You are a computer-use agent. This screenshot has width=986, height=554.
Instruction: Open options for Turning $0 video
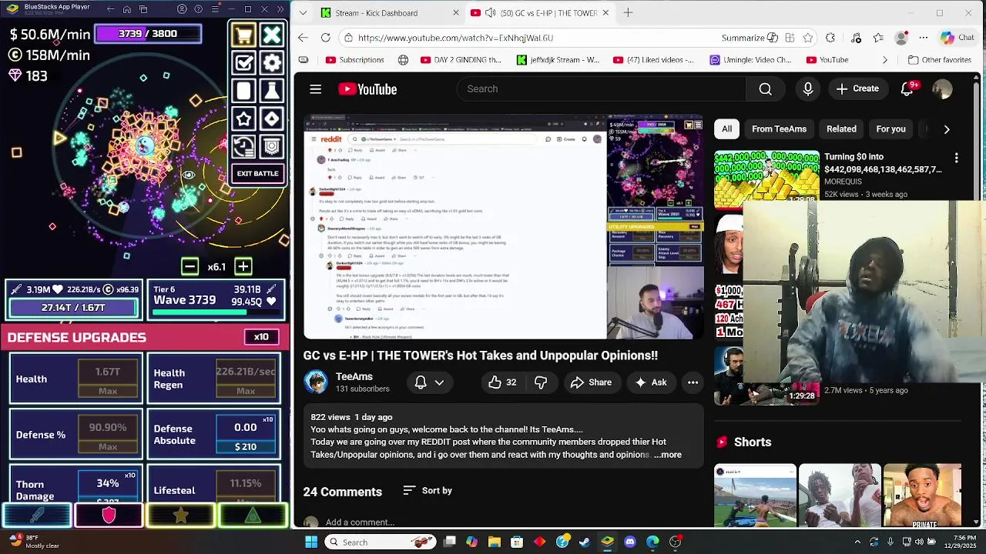(956, 158)
